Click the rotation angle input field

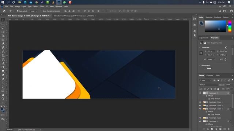pyautogui.click(x=211, y=59)
